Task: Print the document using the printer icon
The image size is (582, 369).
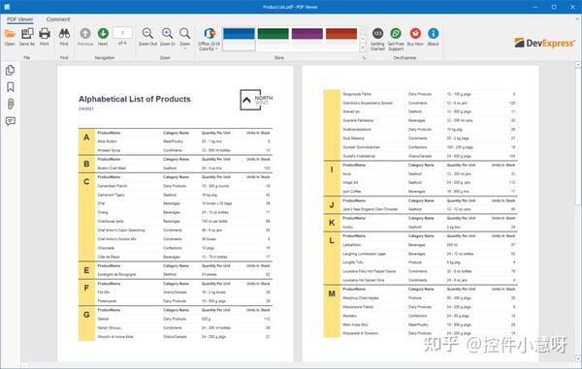Action: coord(45,37)
